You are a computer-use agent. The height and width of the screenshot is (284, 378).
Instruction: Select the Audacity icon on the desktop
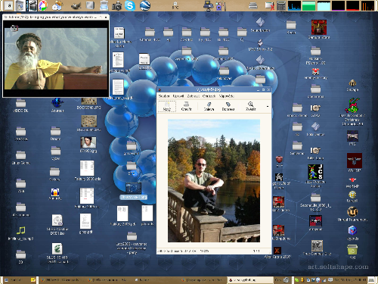(55, 194)
